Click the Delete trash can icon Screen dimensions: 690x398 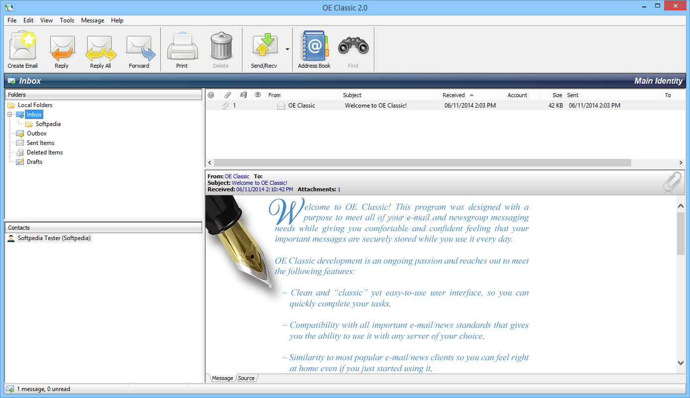[221, 46]
